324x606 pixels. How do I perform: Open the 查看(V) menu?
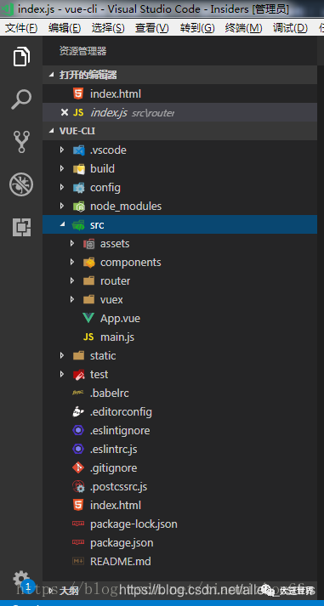click(152, 28)
